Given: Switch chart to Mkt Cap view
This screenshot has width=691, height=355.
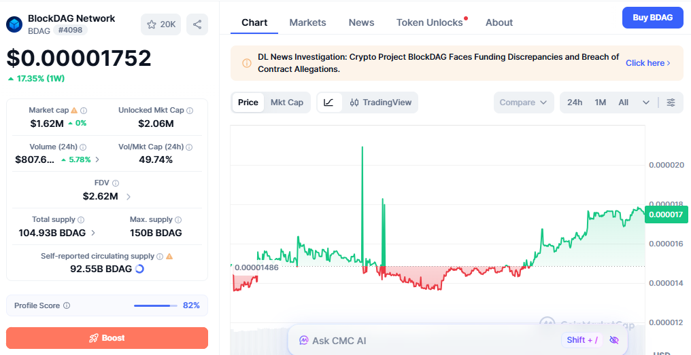Looking at the screenshot, I should pyautogui.click(x=287, y=102).
